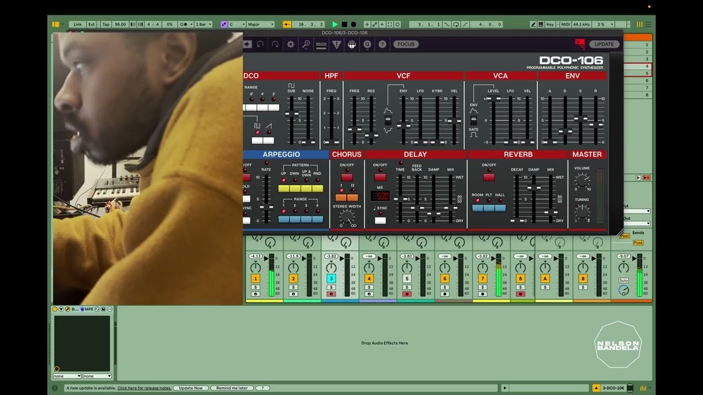Toggle track 1 activator button

tap(255, 279)
